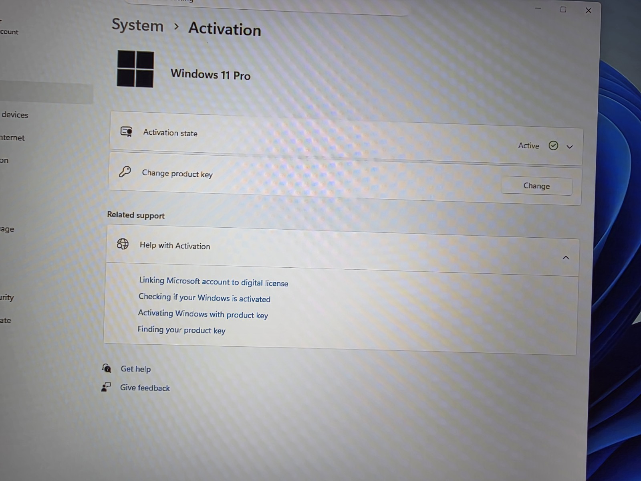641x481 pixels.
Task: Click the Give feedback icon
Action: pos(106,387)
